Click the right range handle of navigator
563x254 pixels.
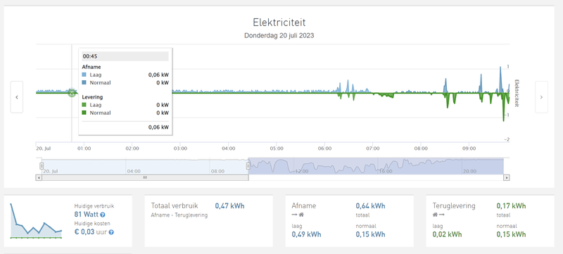(248, 166)
